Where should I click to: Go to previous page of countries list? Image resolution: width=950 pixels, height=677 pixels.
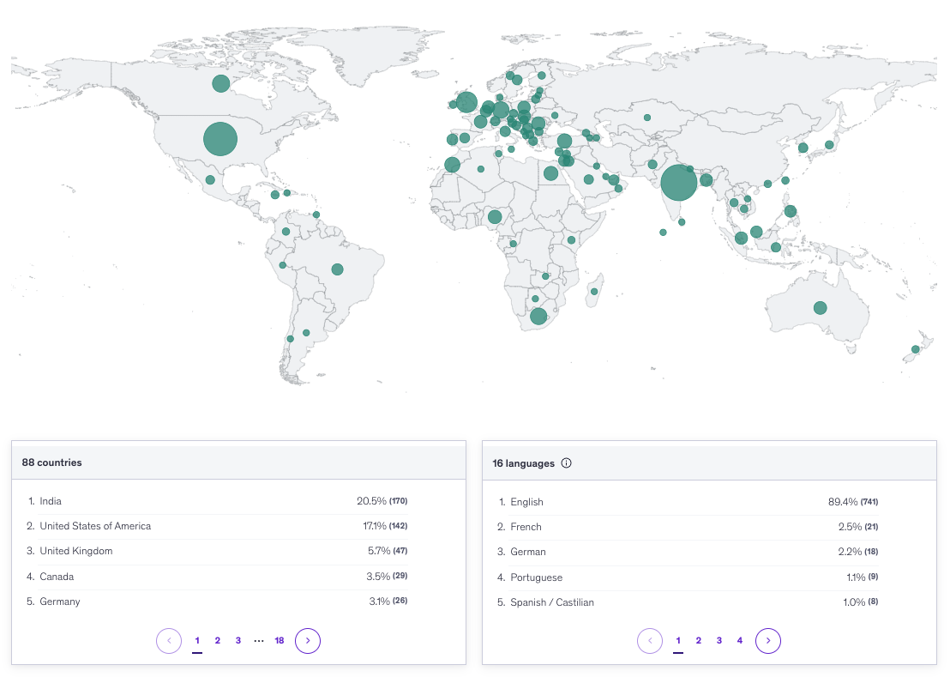pyautogui.click(x=169, y=641)
